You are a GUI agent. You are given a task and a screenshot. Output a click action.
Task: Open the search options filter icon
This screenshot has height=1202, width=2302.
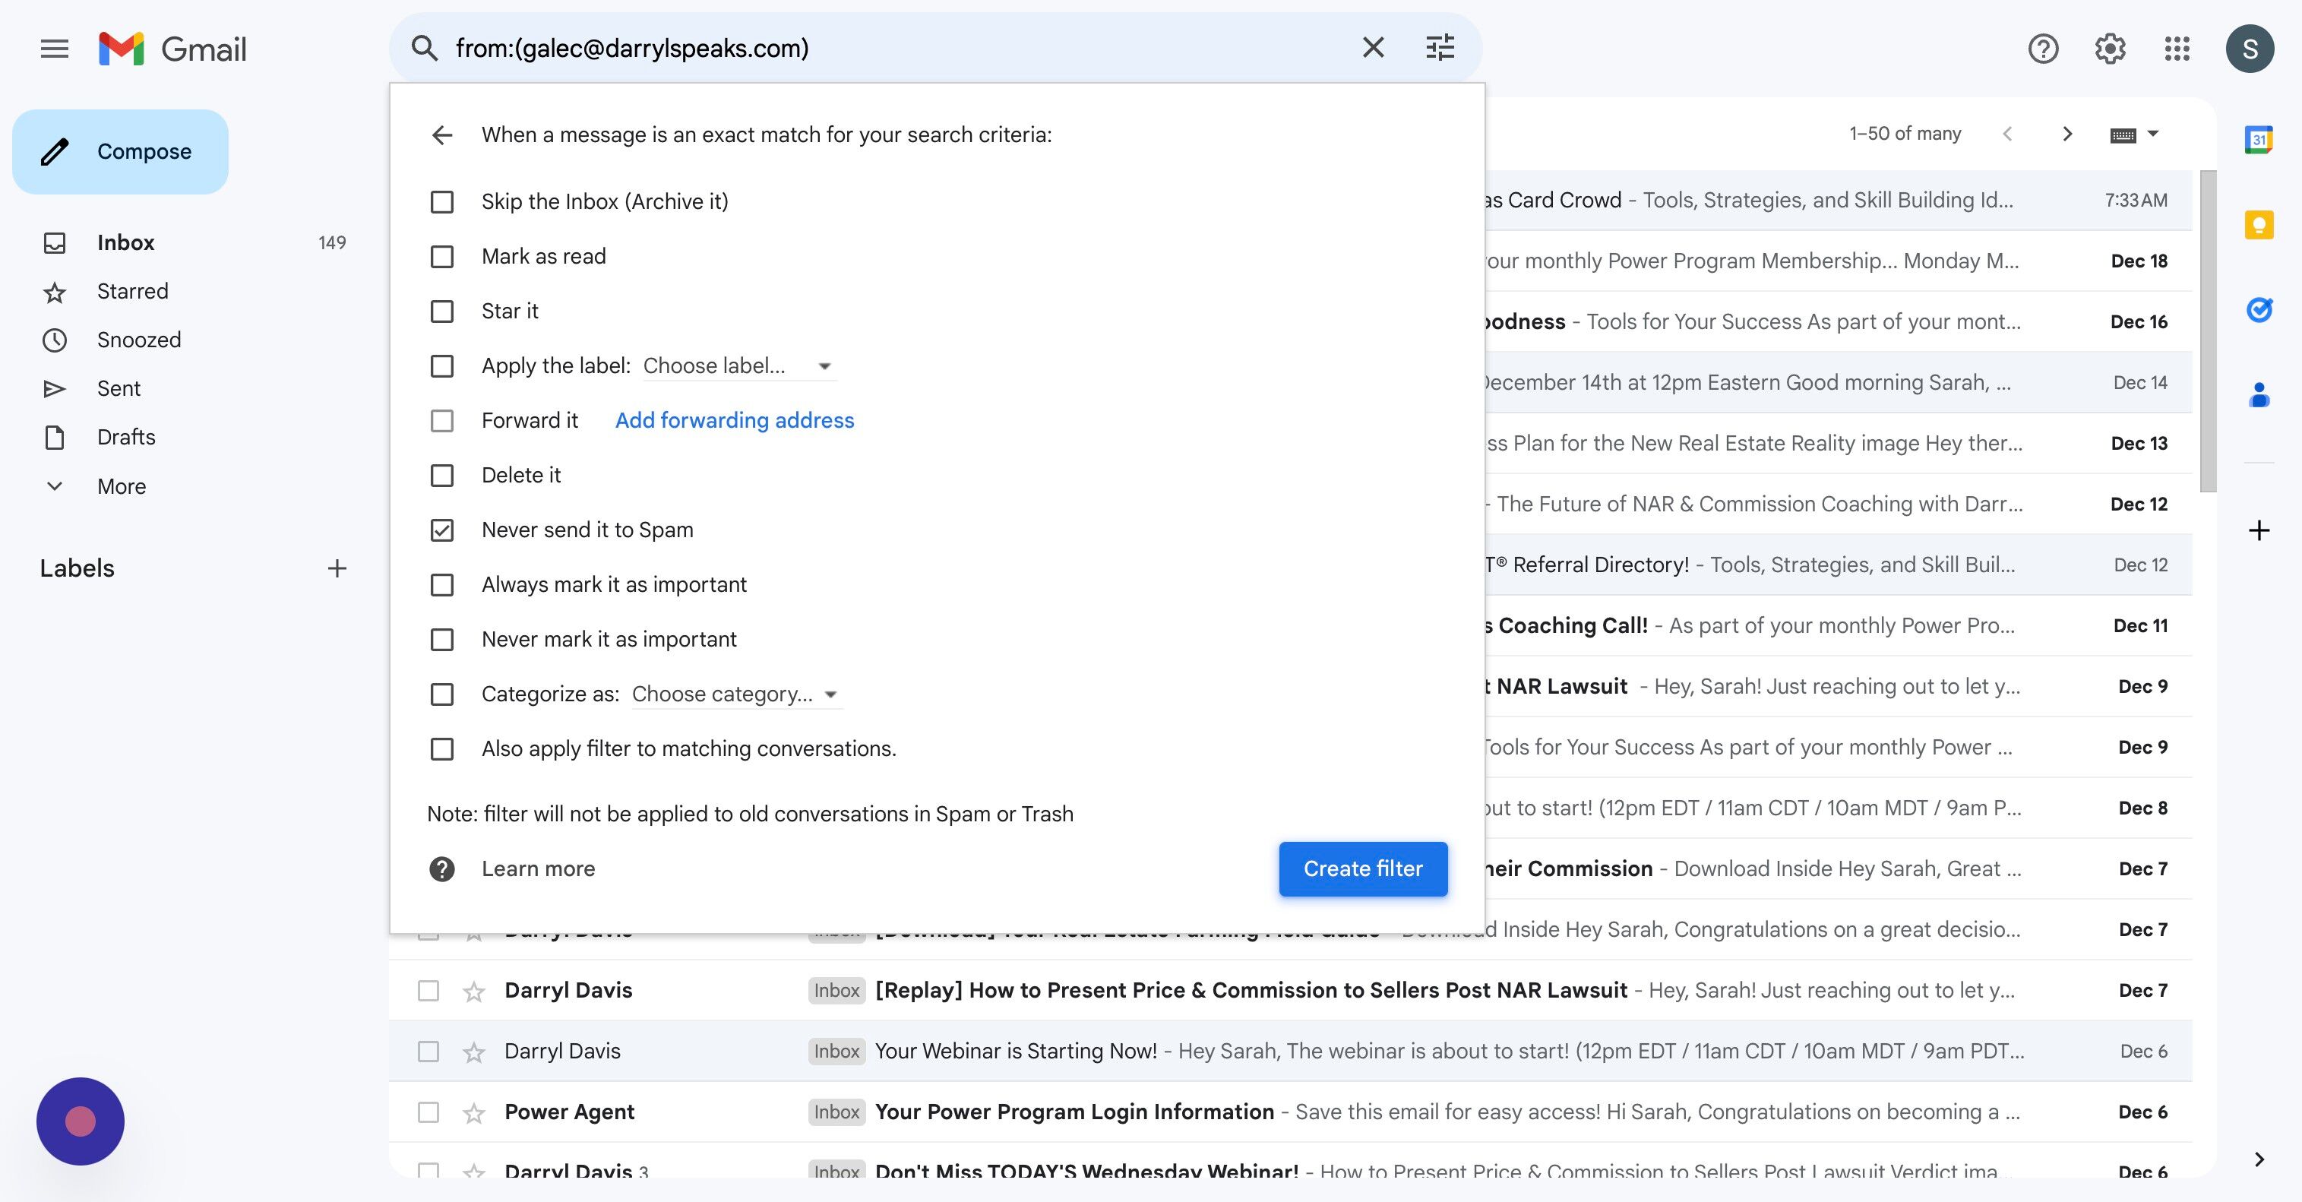pyautogui.click(x=1440, y=47)
